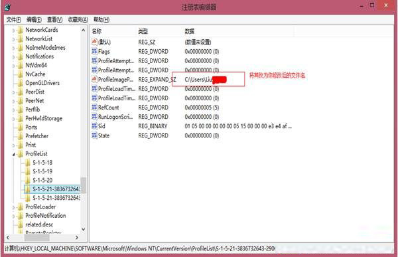Click the tree horizontal scroll left arrow
This screenshot has height=257, width=398.
pos(8,238)
